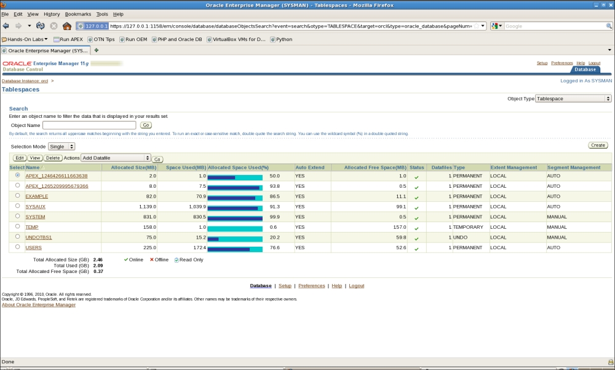Select the EXAMPLE tablespace radio button
The width and height of the screenshot is (615, 370).
click(x=17, y=196)
